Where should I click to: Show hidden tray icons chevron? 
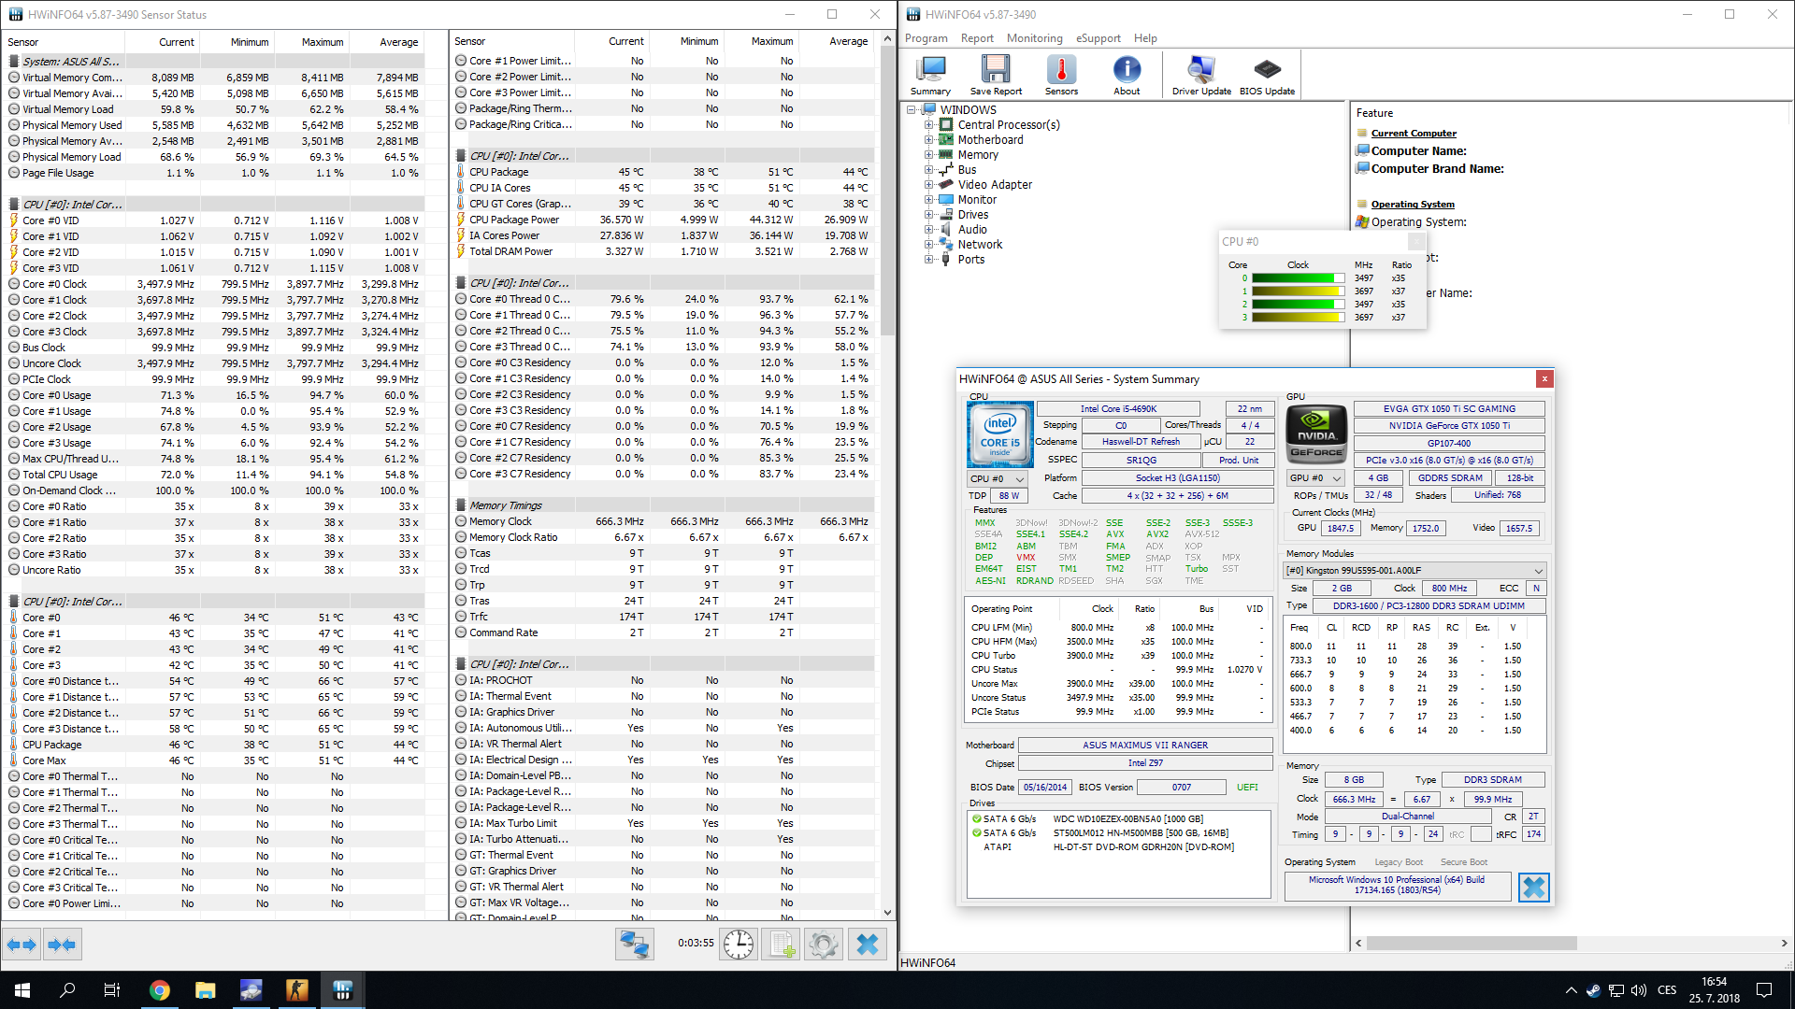(1571, 990)
